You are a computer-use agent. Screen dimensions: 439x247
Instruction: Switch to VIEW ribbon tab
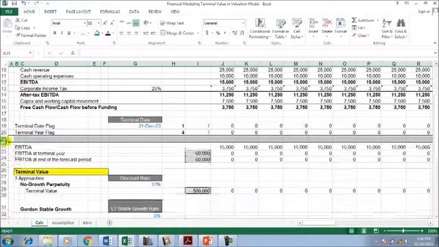(175, 12)
